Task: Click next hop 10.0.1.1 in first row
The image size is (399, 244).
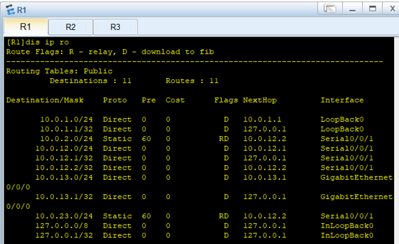Action: tap(262, 120)
